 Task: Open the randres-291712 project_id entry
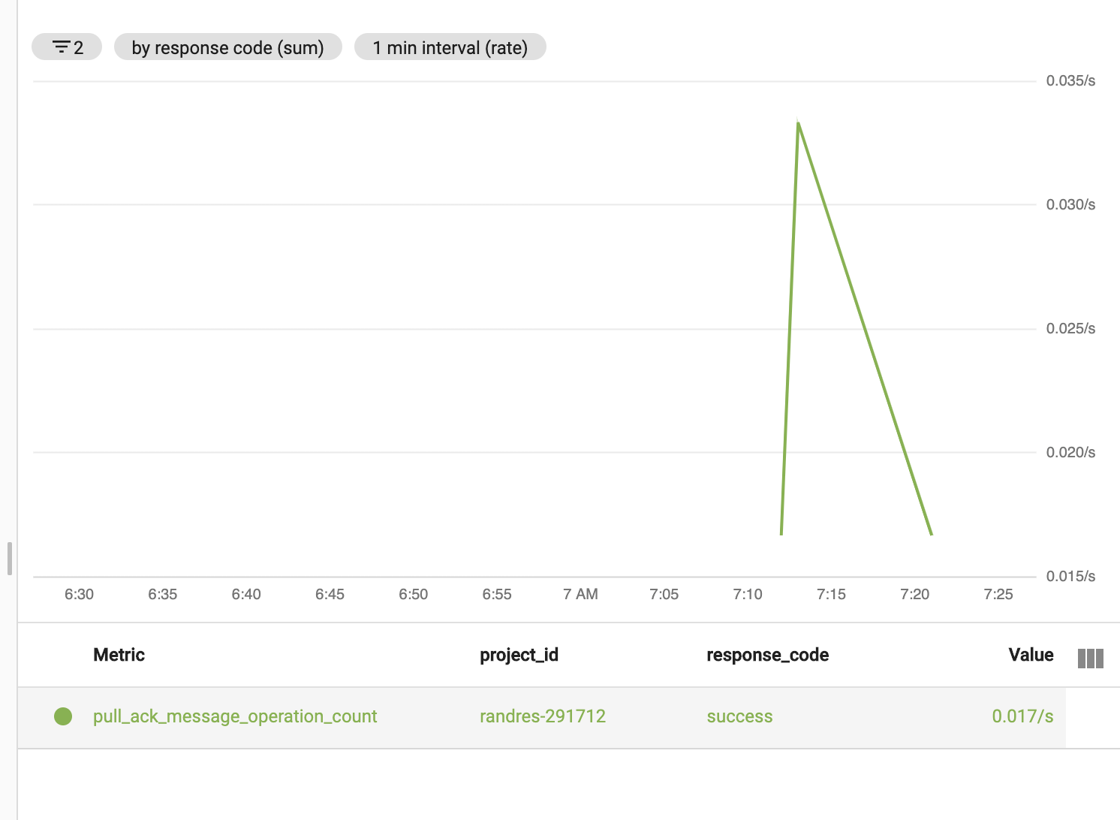(543, 716)
